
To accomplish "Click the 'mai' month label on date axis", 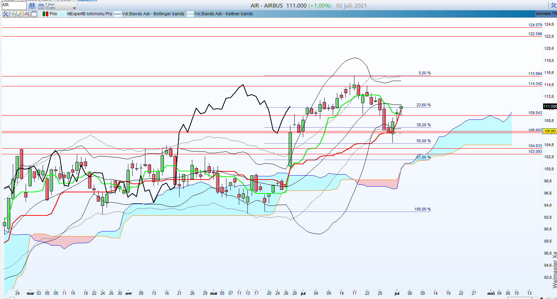I will [x=213, y=293].
